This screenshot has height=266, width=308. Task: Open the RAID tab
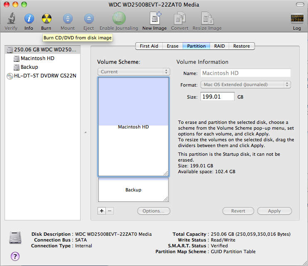tap(220, 46)
